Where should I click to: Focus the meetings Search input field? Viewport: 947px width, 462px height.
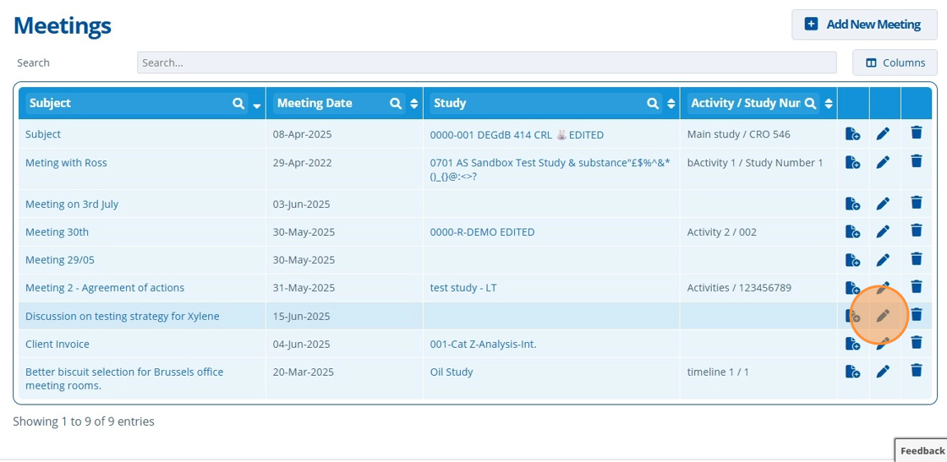tap(486, 63)
